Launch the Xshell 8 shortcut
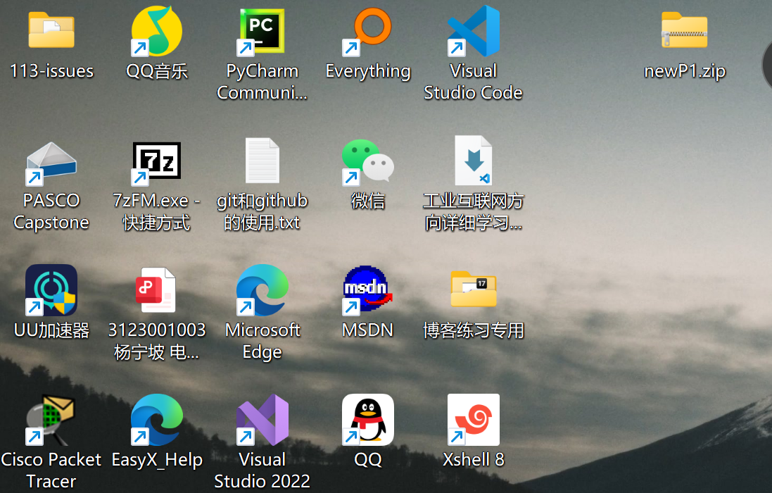Image resolution: width=772 pixels, height=493 pixels. point(473,420)
